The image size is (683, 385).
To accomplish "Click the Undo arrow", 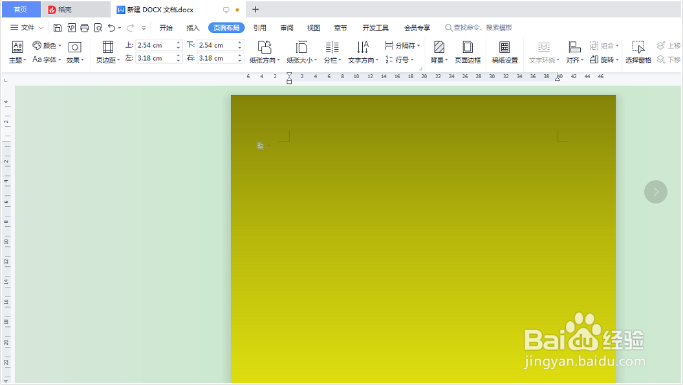I will pyautogui.click(x=112, y=28).
